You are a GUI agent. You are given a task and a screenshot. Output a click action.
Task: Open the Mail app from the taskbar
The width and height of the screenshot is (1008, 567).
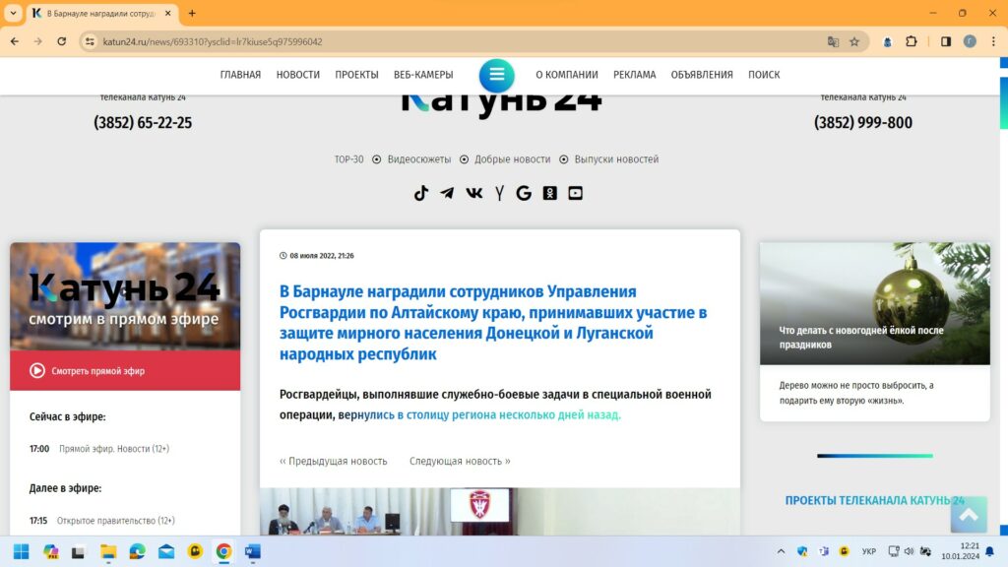coord(165,551)
